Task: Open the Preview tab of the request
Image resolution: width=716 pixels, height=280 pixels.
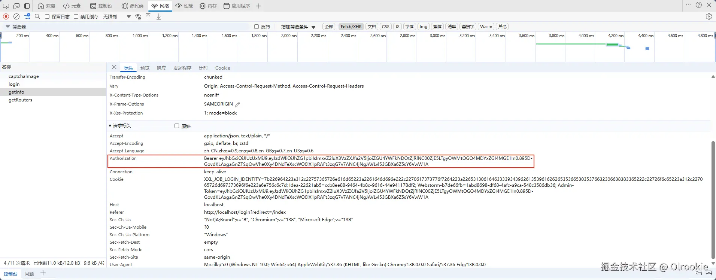Action: 145,68
